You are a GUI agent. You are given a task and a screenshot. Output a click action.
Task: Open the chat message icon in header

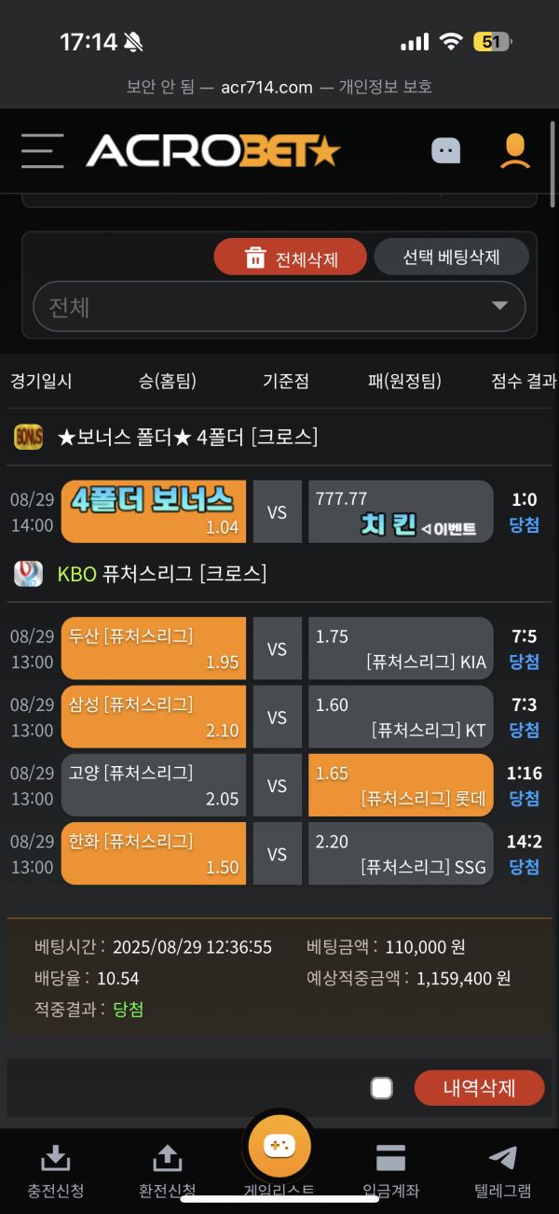[445, 149]
